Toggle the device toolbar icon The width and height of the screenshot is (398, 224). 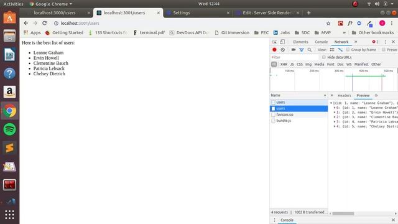click(282, 42)
